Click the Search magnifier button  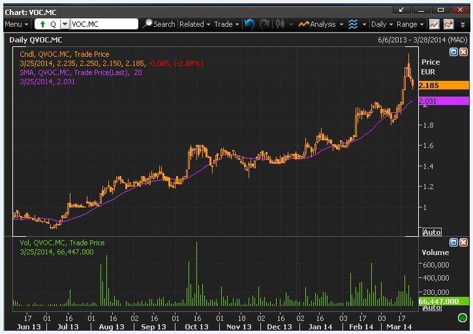(159, 24)
